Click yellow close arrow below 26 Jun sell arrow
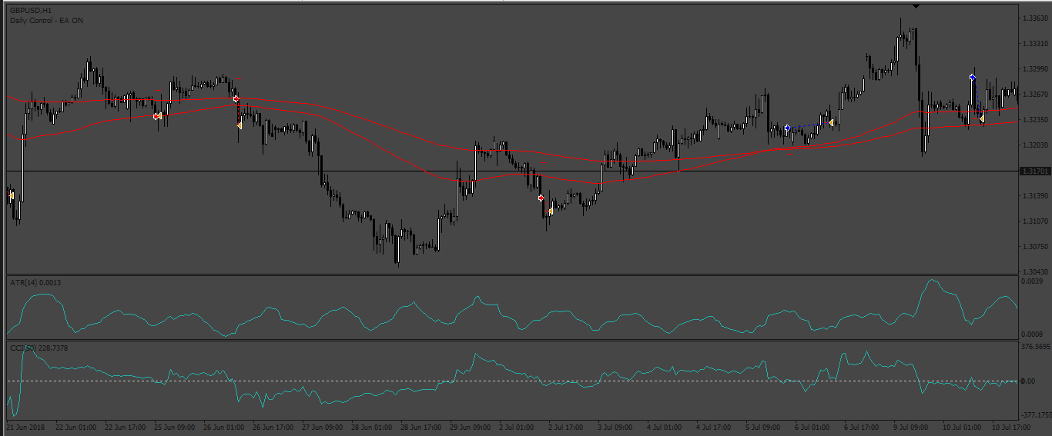The height and width of the screenshot is (436, 1052). 240,125
